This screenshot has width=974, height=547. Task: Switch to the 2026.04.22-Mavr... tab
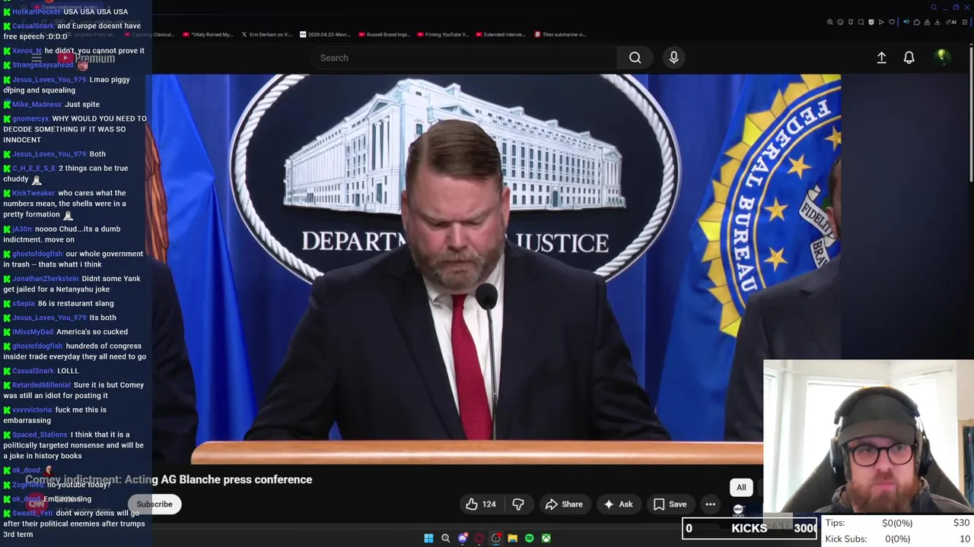(x=325, y=34)
